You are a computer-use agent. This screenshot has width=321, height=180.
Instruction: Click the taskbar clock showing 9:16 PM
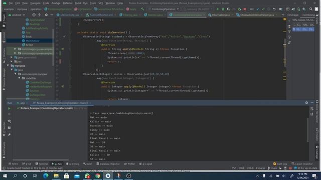pyautogui.click(x=302, y=175)
